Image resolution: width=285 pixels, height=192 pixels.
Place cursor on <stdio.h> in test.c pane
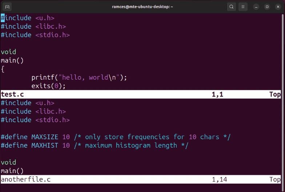(x=52, y=35)
